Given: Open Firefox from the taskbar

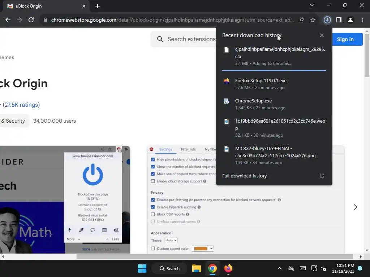Looking at the screenshot, I should coord(228,268).
